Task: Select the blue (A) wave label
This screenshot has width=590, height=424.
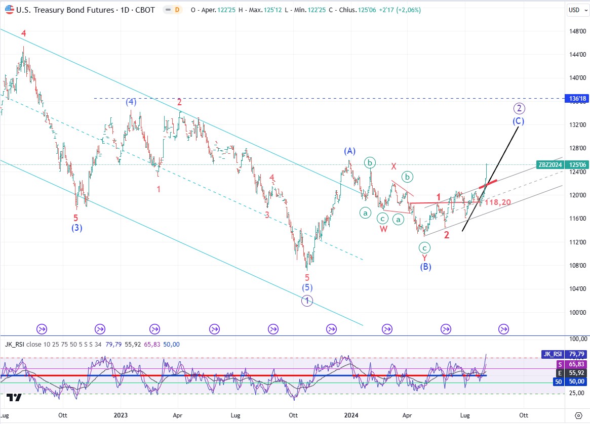Action: point(349,151)
